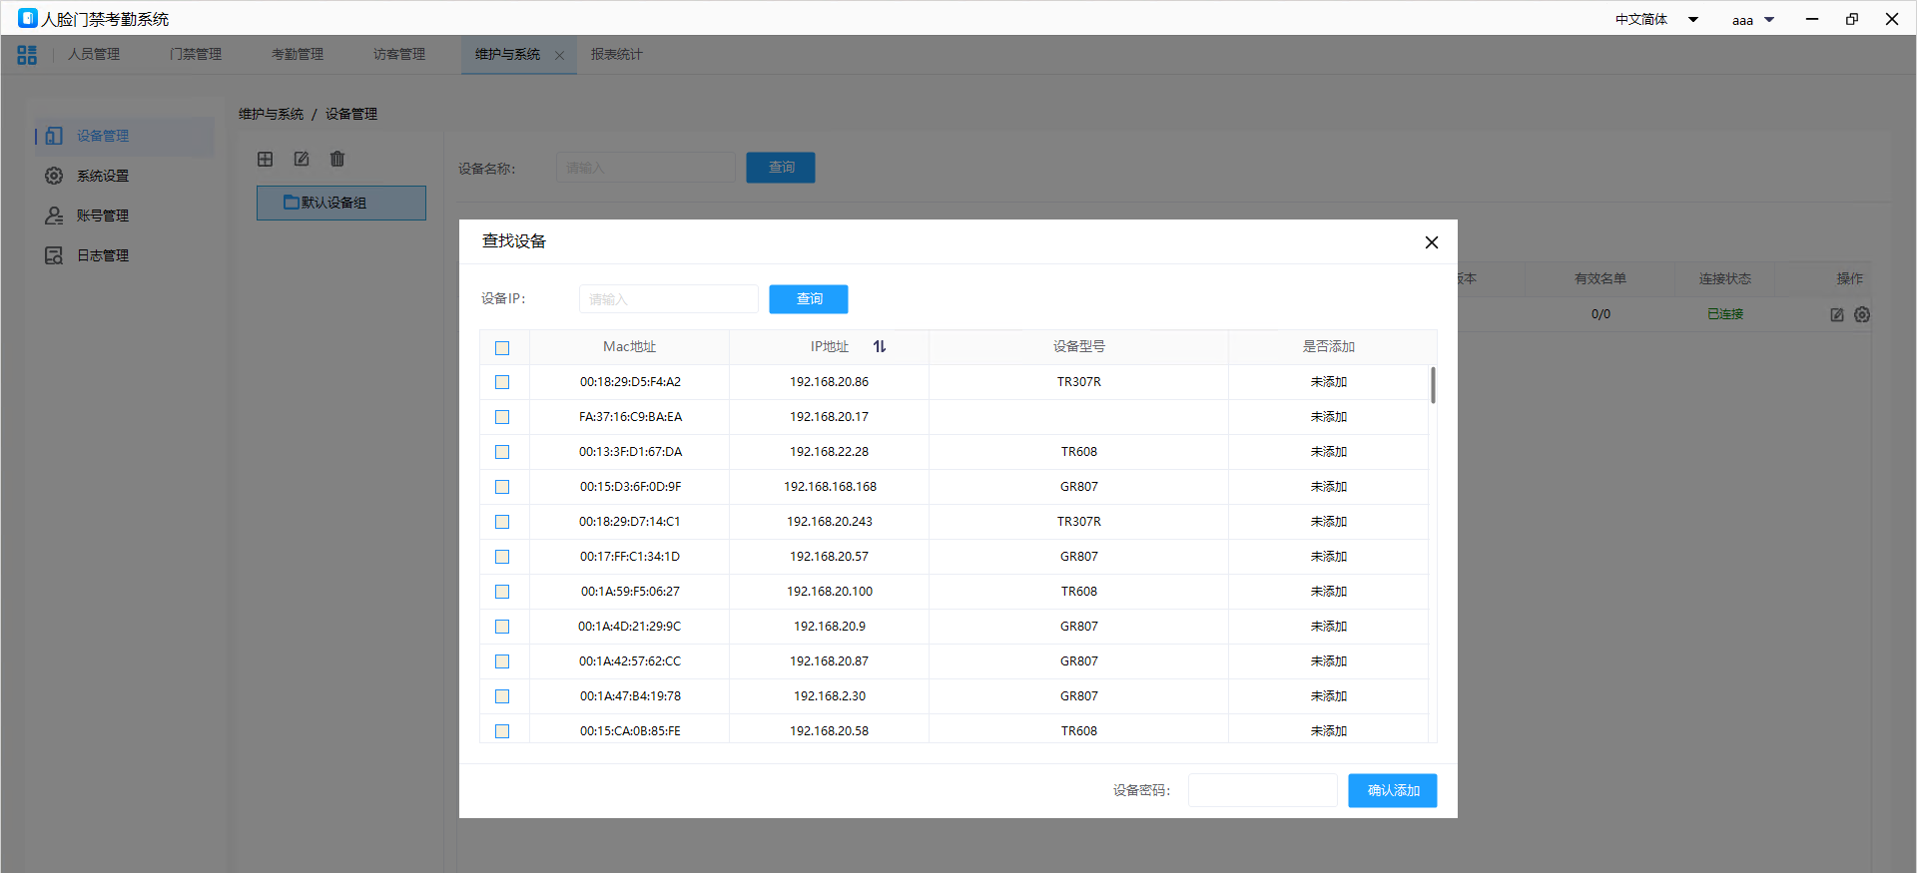Select the checkbox for MAC 00:15:D3:6F:0D:9F
1917x873 pixels.
point(502,487)
